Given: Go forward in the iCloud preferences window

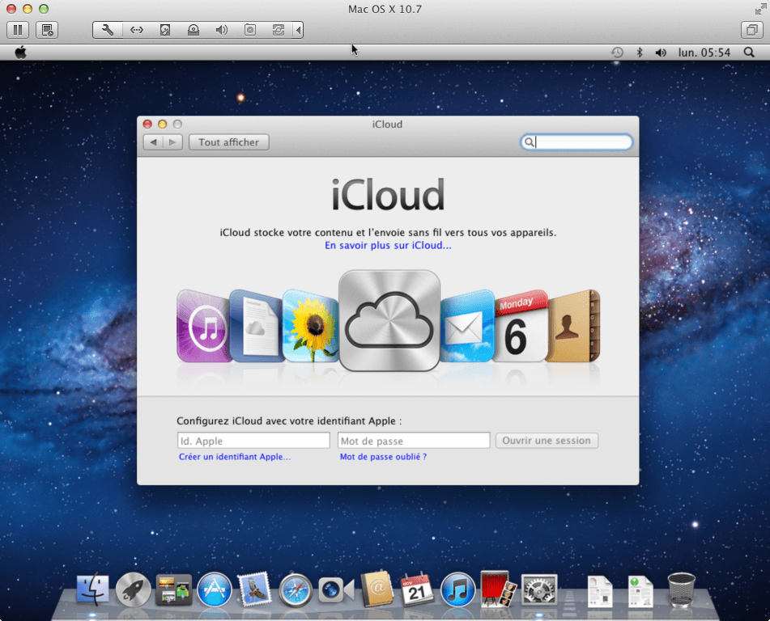Looking at the screenshot, I should [172, 142].
